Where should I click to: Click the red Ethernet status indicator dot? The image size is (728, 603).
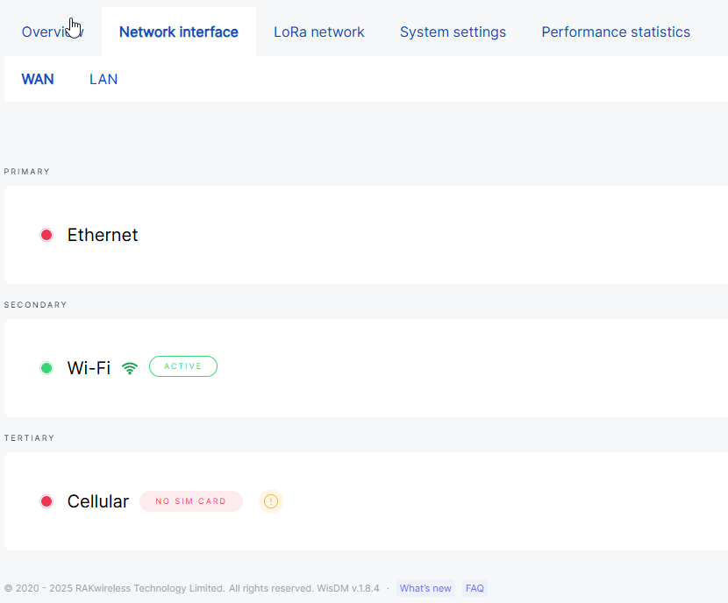[46, 235]
